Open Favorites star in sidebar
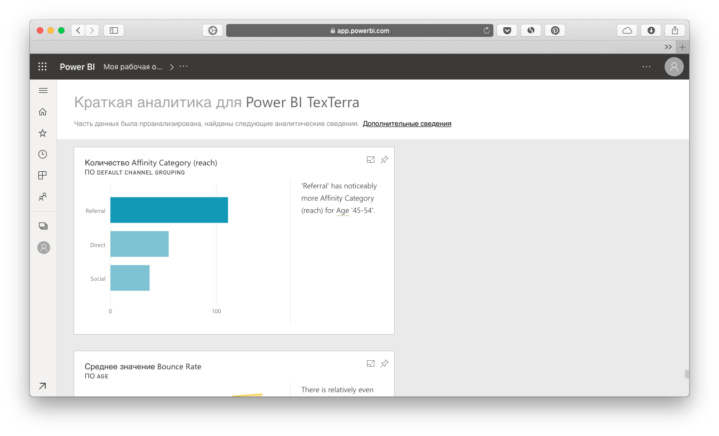 point(43,133)
